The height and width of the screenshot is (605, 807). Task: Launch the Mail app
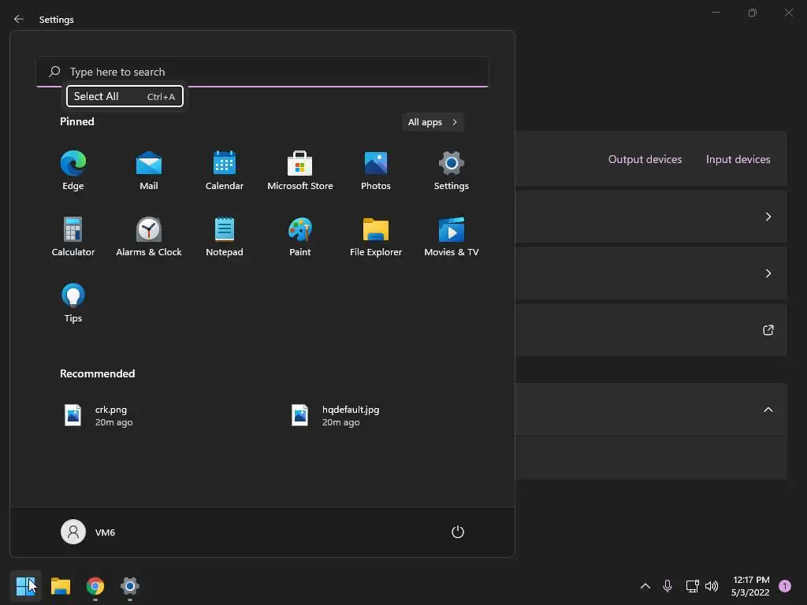coord(149,171)
